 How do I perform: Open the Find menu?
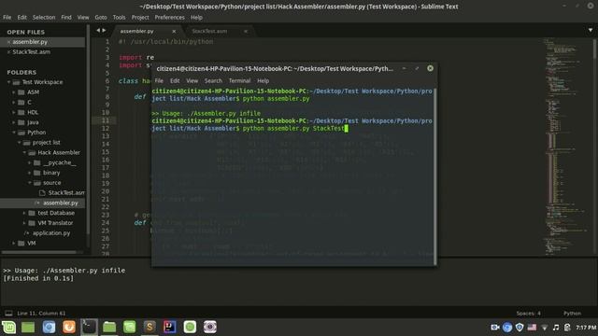[x=66, y=17]
